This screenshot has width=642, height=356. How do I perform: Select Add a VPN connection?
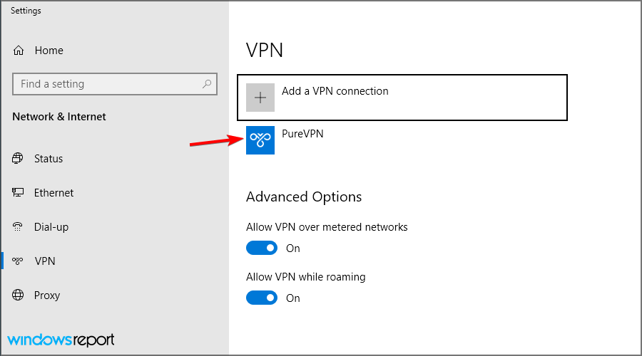point(402,98)
